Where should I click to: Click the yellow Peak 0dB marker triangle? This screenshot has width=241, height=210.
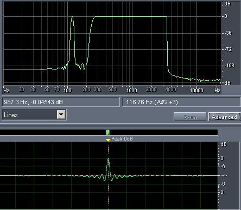pos(108,140)
